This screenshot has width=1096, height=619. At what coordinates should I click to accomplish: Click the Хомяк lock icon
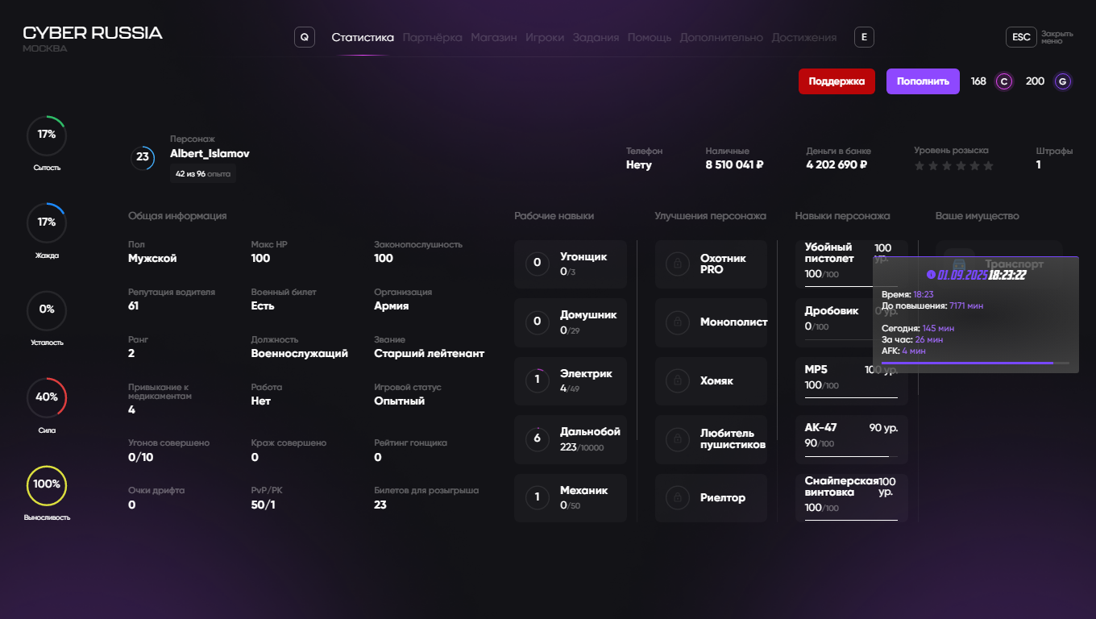click(x=678, y=380)
